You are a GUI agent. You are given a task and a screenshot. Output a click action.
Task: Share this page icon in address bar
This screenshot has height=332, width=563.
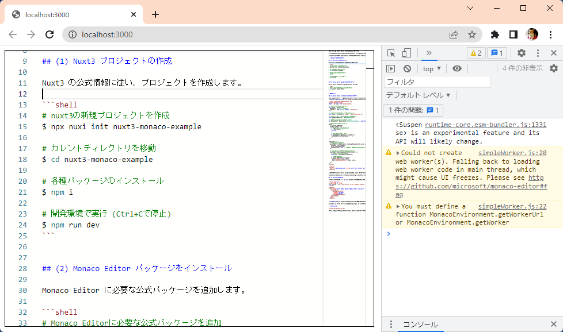click(454, 34)
